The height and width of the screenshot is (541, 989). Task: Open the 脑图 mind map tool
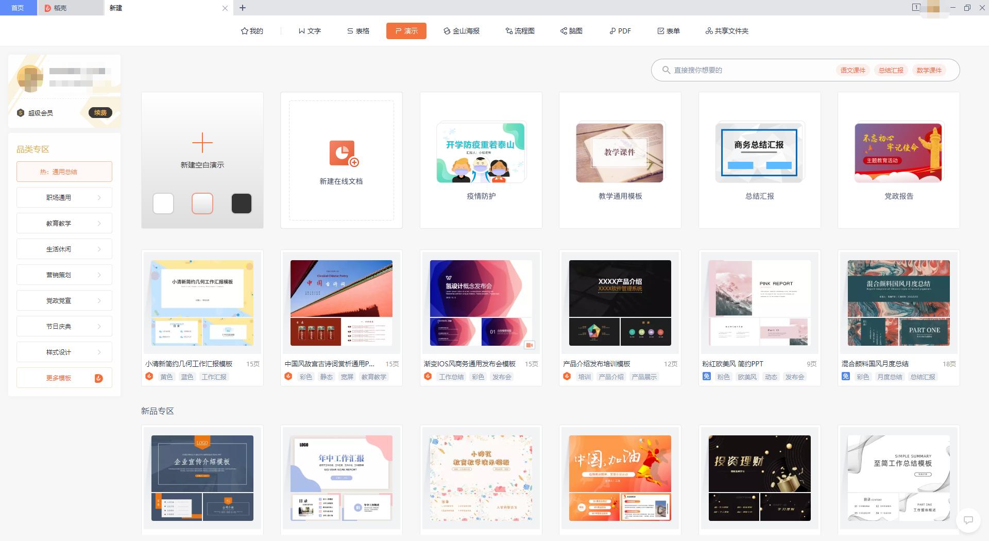pos(571,31)
